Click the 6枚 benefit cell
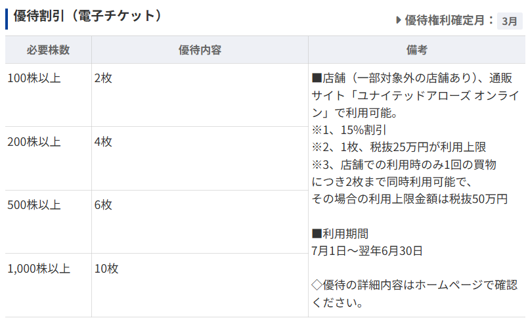The image size is (528, 320). tap(103, 205)
